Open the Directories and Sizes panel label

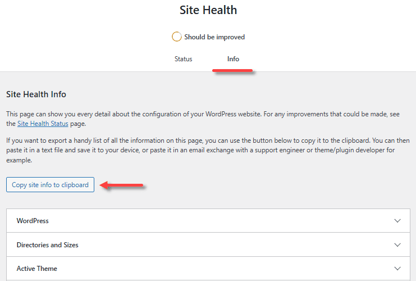48,245
